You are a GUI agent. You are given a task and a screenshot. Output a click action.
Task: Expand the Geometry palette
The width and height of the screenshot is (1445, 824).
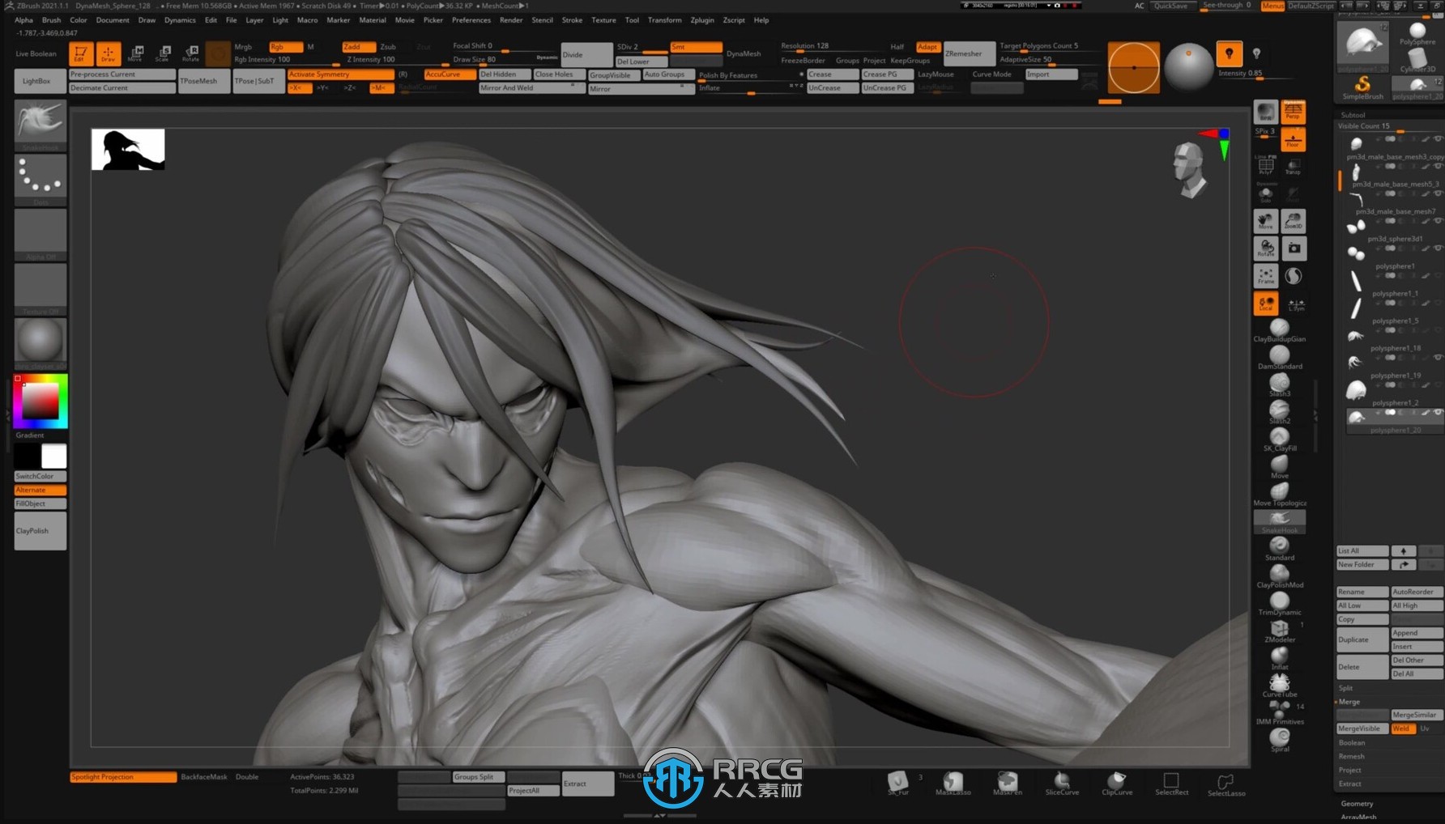click(x=1357, y=804)
